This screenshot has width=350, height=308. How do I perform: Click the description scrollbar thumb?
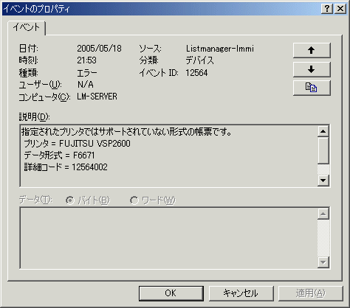(x=323, y=150)
